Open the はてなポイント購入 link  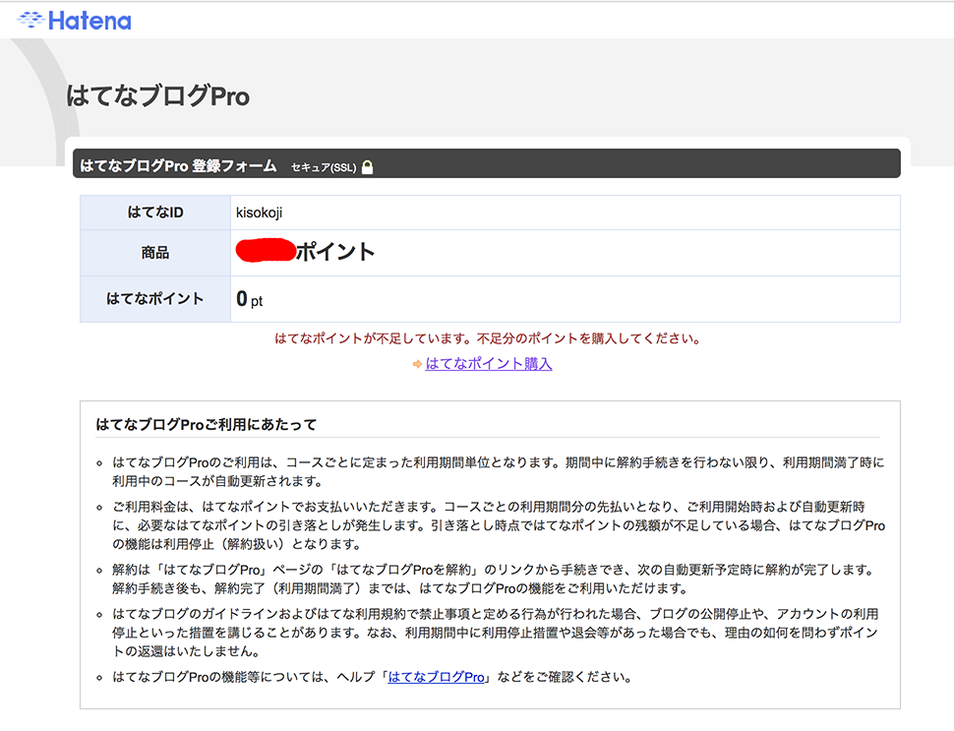[x=490, y=364]
